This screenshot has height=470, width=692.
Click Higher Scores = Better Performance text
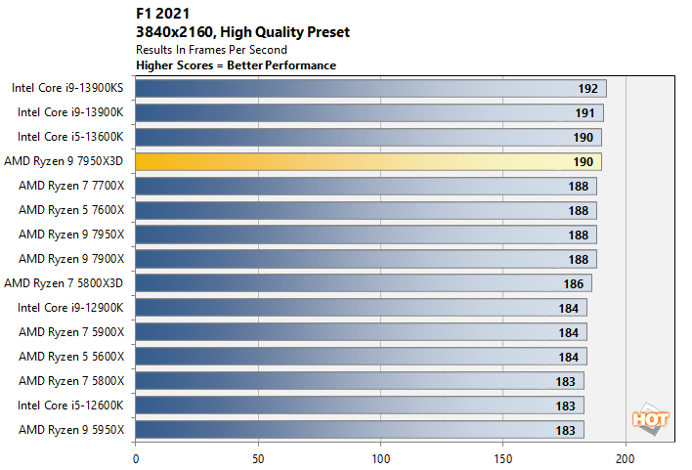point(236,65)
